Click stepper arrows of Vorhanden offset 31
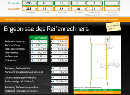Viewport: 130px width, 95px height. click(101, 3)
